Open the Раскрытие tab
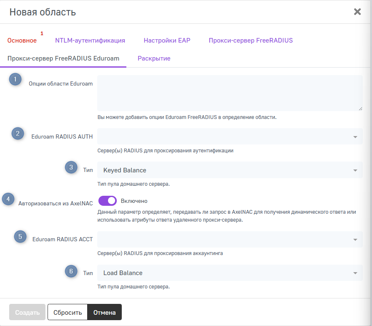 pos(154,58)
